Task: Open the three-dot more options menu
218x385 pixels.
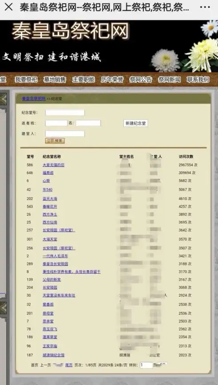Action: tap(205, 7)
